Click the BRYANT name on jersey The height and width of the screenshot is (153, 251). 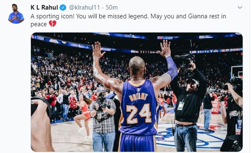pyautogui.click(x=138, y=97)
